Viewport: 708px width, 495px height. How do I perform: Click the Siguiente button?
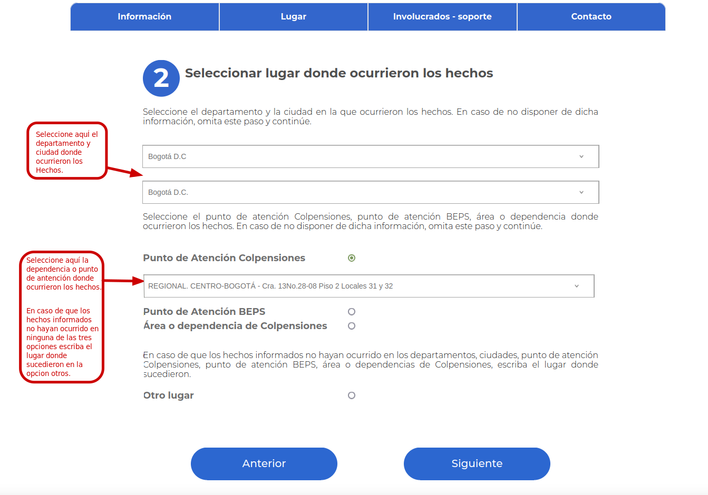(x=477, y=463)
